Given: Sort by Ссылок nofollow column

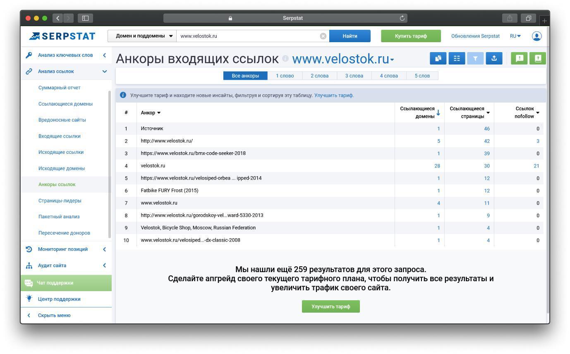Looking at the screenshot, I should point(527,112).
